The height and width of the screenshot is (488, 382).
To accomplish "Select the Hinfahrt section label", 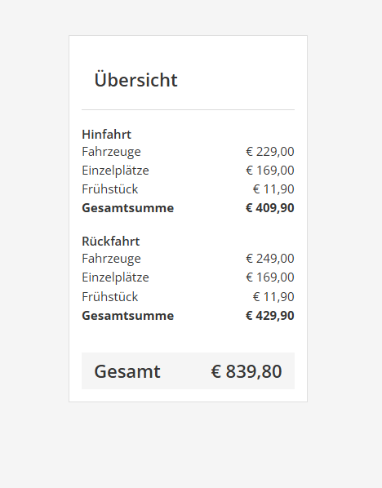I will tap(106, 135).
